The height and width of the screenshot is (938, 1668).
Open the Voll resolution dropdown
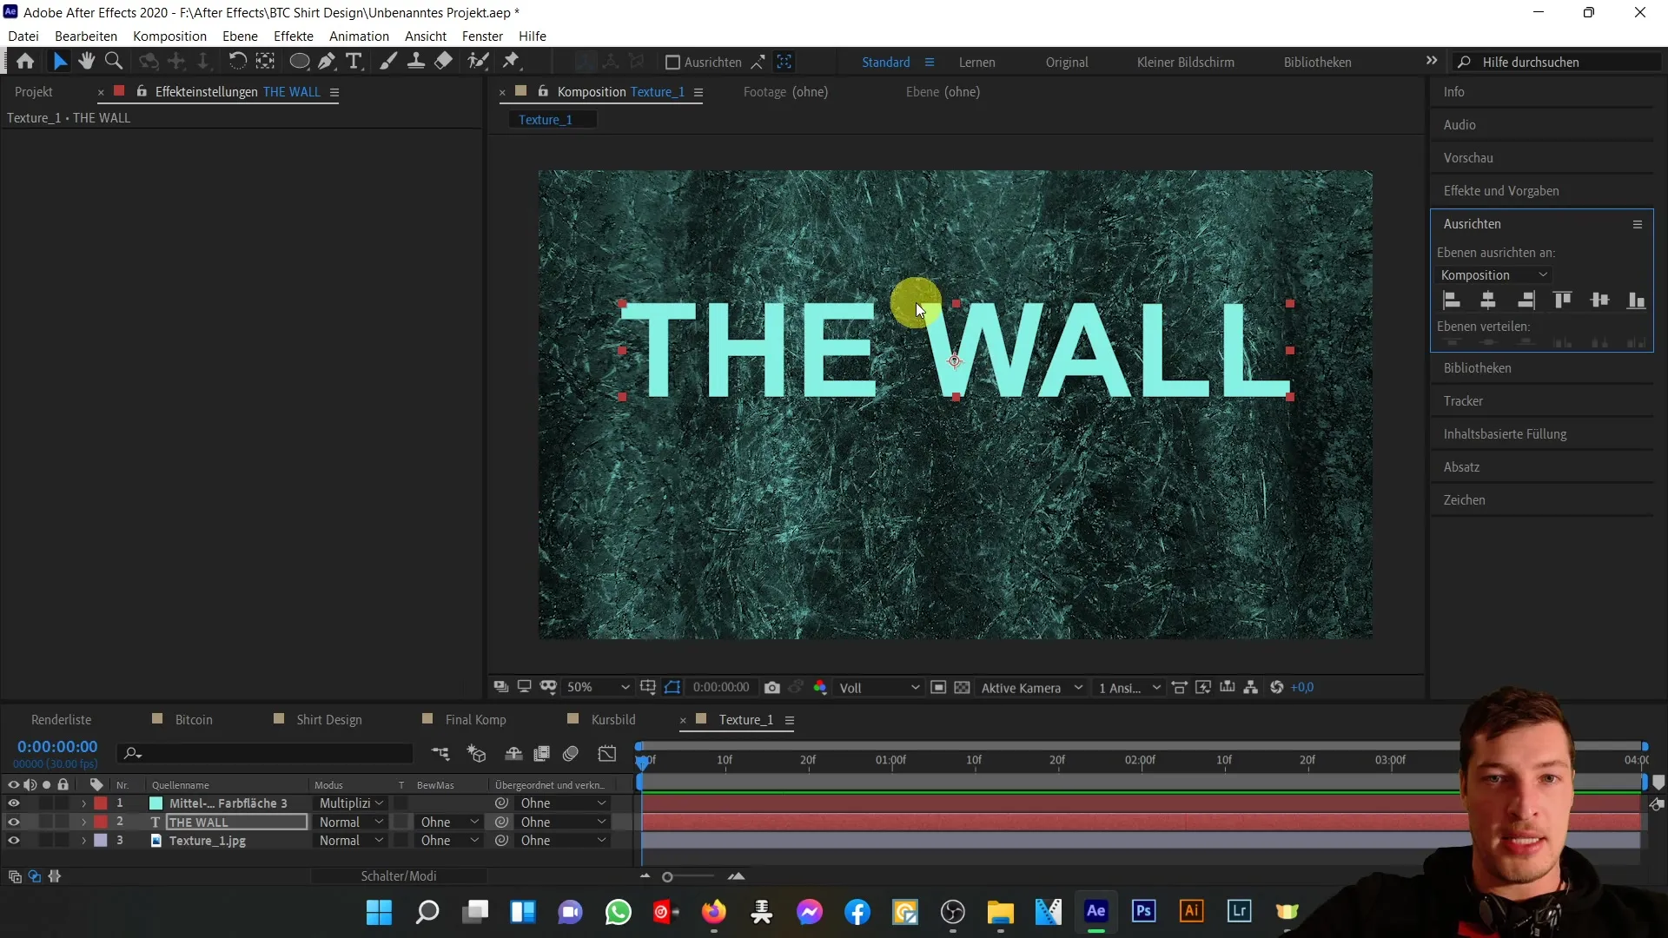[x=878, y=688]
